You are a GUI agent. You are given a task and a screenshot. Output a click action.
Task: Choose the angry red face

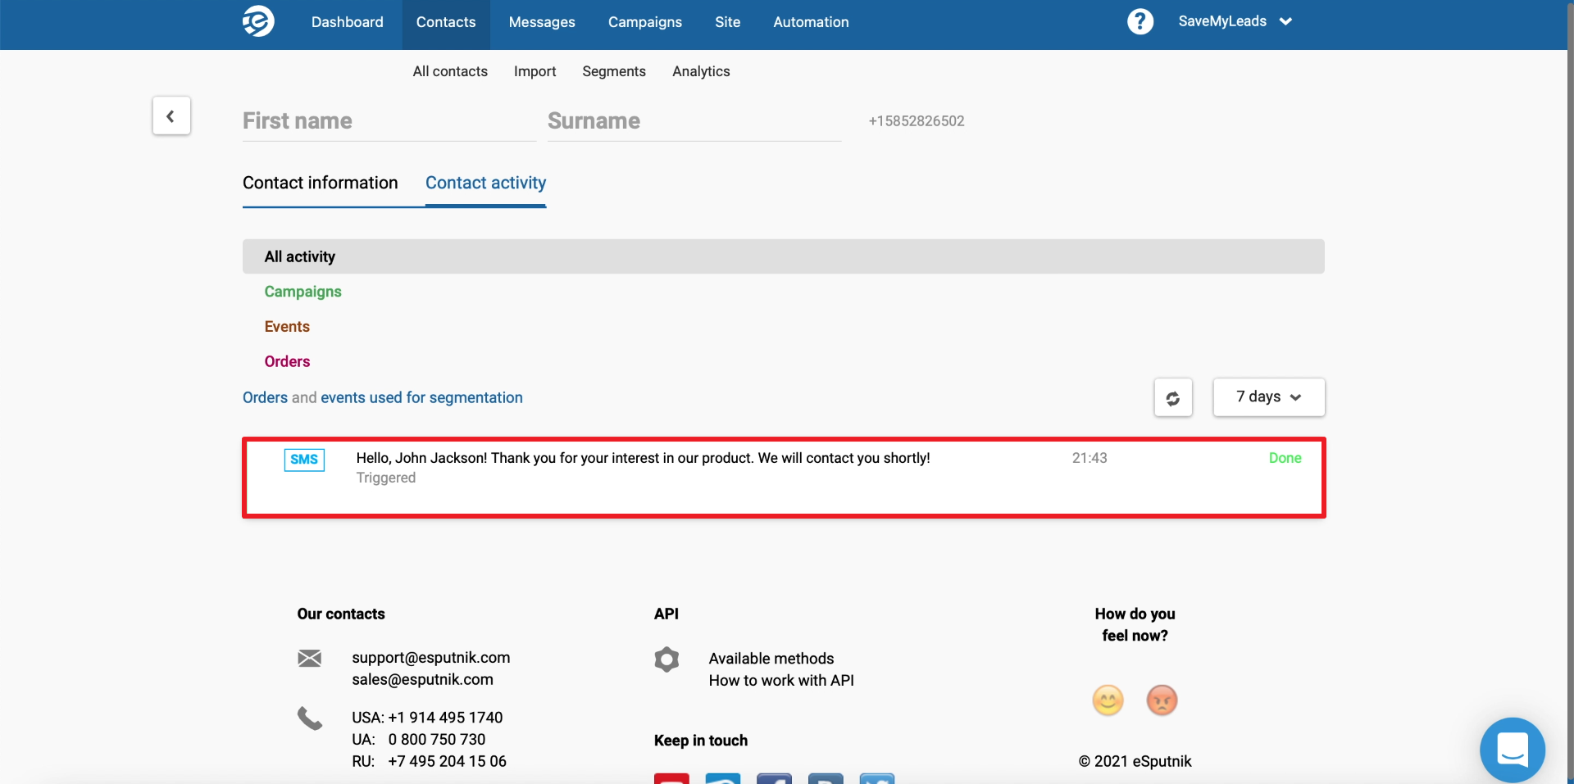click(1162, 700)
